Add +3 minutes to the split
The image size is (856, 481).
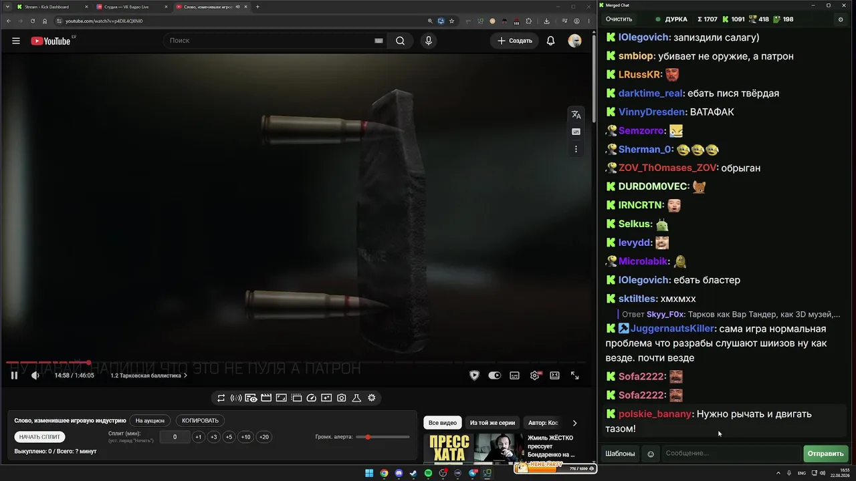click(x=214, y=437)
